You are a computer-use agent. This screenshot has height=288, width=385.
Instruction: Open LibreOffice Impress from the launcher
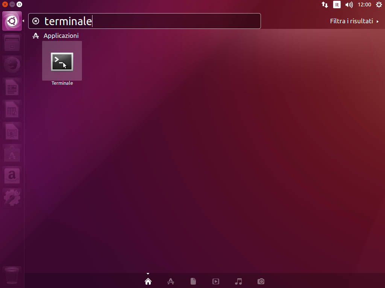pyautogui.click(x=12, y=132)
